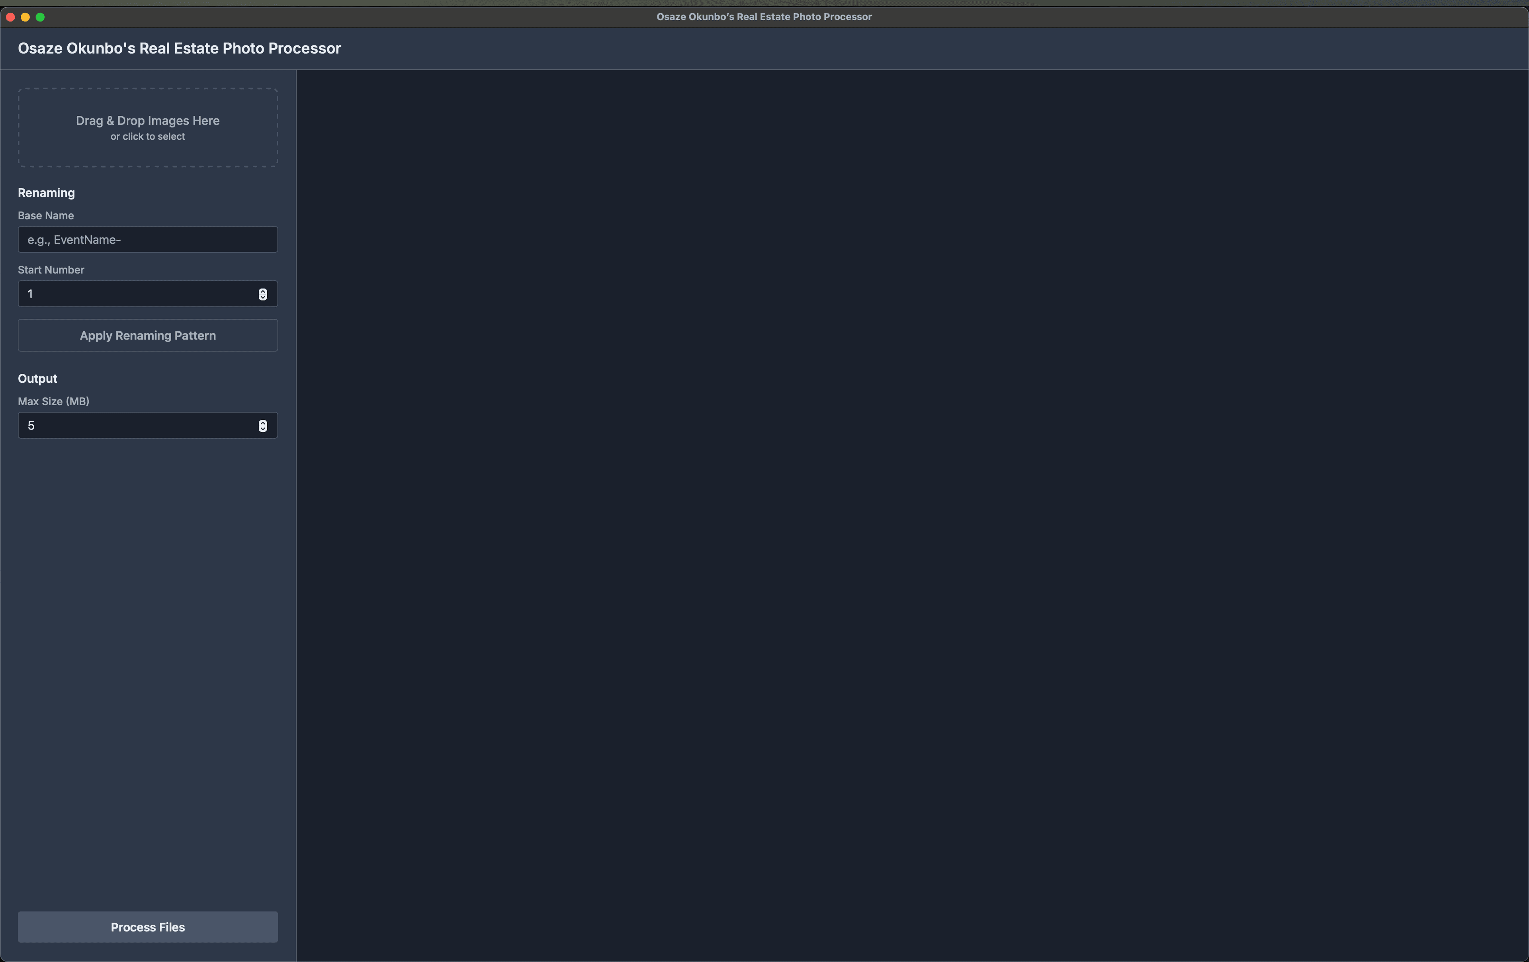Maximize the window with green button
Viewport: 1529px width, 962px height.
[x=40, y=17]
